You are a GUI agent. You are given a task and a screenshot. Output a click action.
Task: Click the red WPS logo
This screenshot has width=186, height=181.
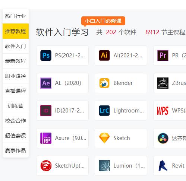coord(163,111)
